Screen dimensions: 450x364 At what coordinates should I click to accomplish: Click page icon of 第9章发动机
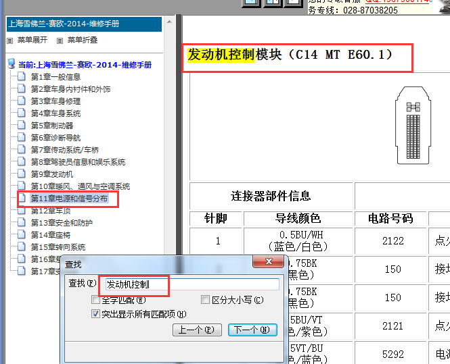pos(22,174)
